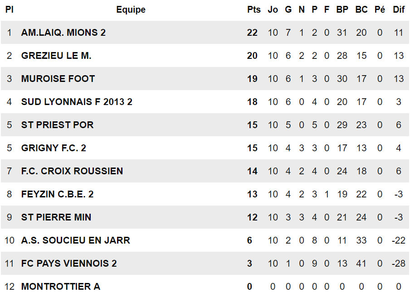Click the BP column header
The image size is (410, 297).
coord(342,10)
